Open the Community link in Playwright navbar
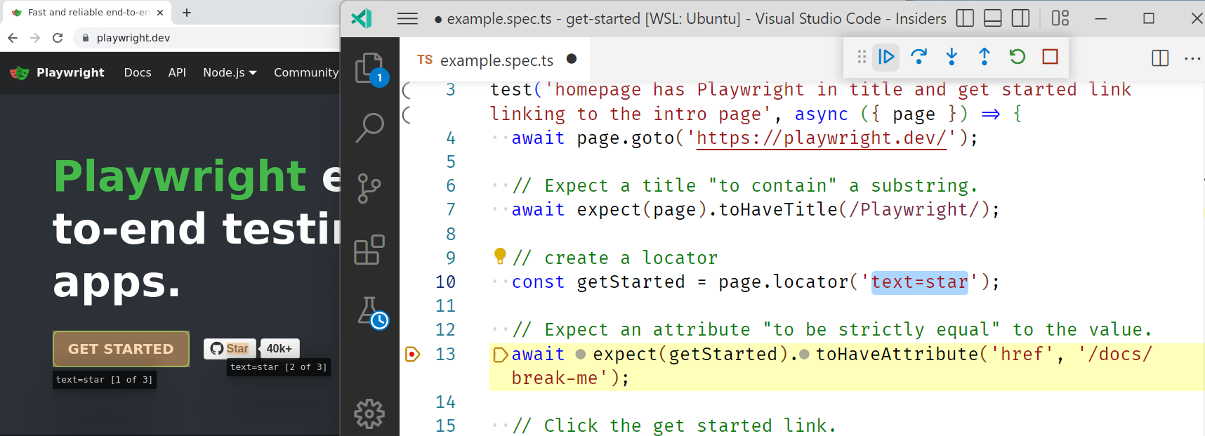 [306, 72]
